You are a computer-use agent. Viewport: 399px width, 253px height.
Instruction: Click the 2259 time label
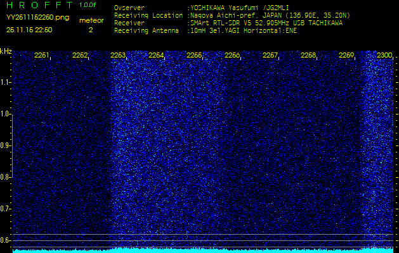point(346,55)
